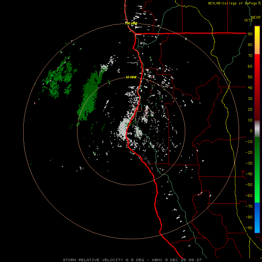Screen dimensions: 262x262
Task: Select the -60 value on velocity scale
Action: tap(249, 196)
